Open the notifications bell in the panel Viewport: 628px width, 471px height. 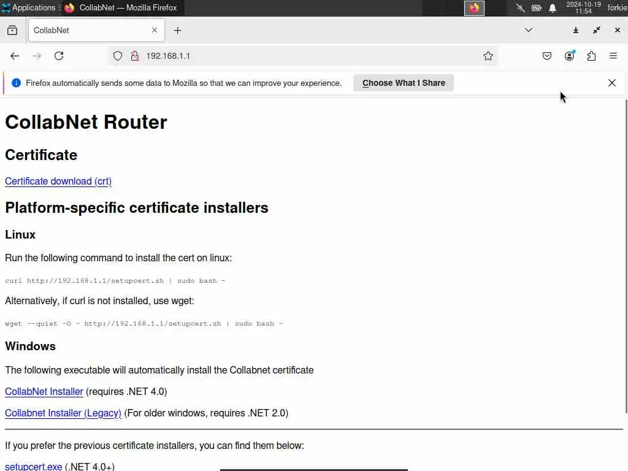(x=553, y=8)
